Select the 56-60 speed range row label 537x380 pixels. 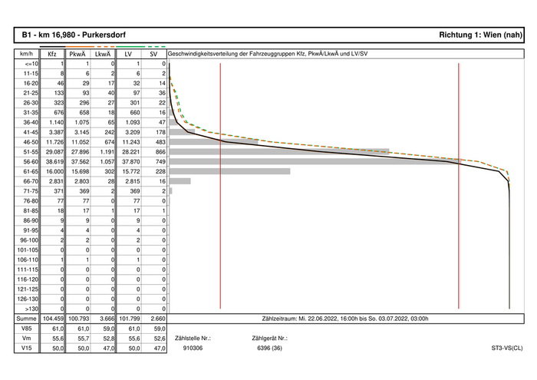pos(26,161)
